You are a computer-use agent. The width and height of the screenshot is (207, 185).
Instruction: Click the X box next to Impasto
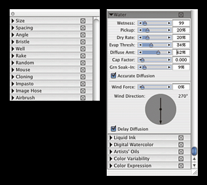(x=83, y=84)
